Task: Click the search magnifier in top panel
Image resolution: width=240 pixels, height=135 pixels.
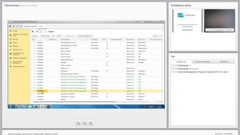Action: [21, 26]
